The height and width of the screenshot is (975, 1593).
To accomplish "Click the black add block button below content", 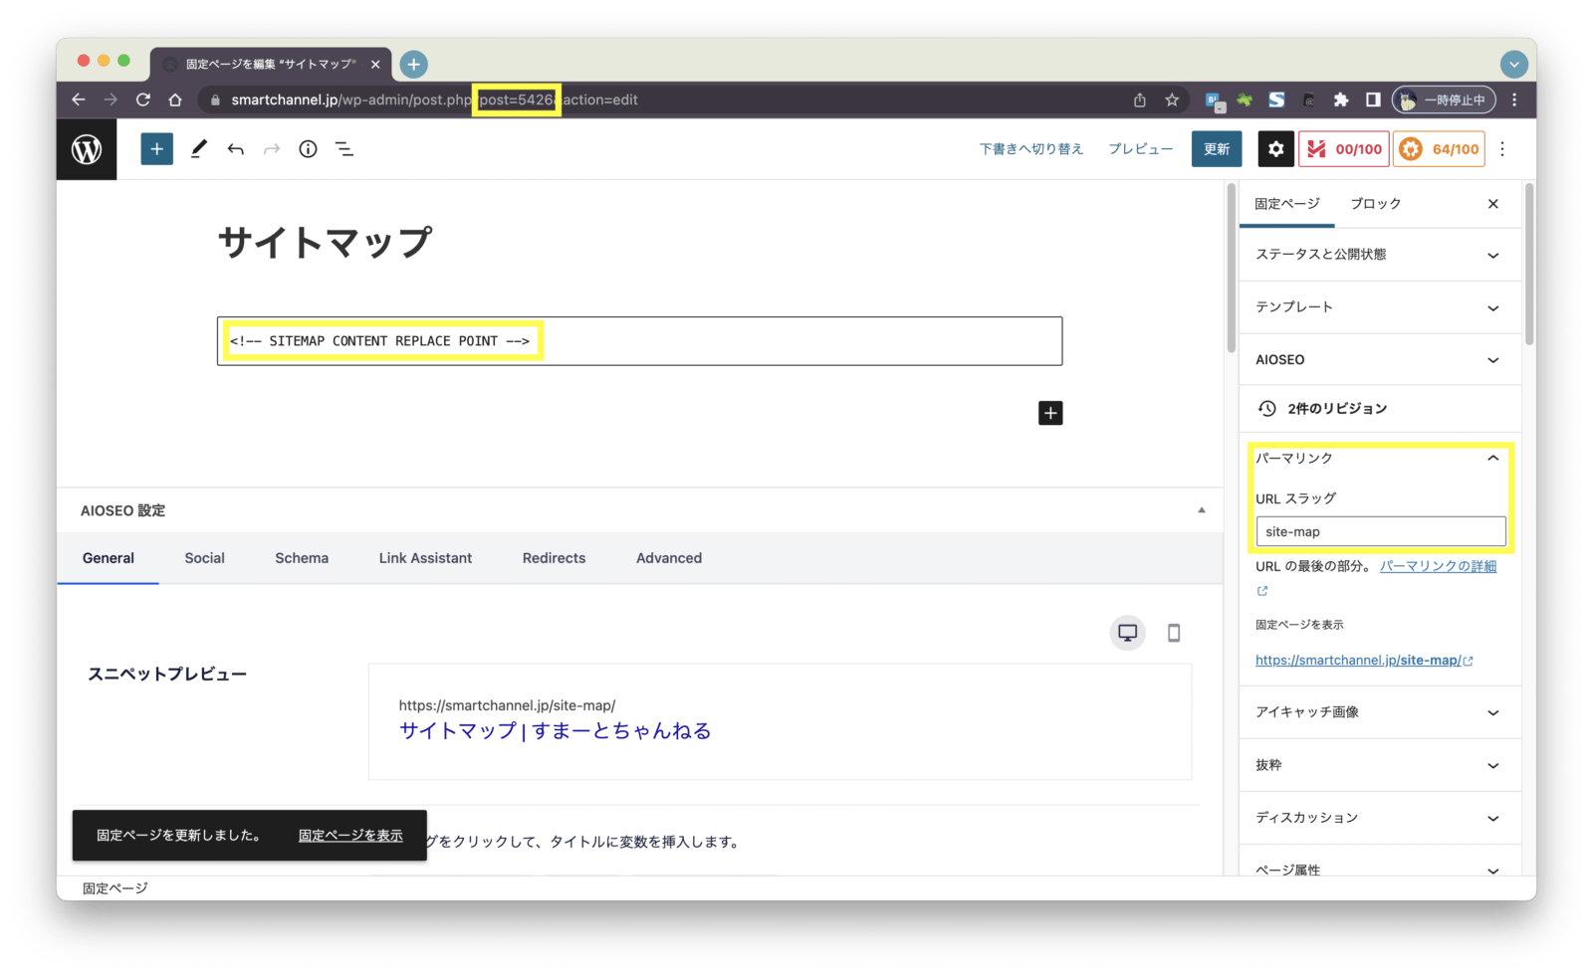I will pyautogui.click(x=1050, y=413).
